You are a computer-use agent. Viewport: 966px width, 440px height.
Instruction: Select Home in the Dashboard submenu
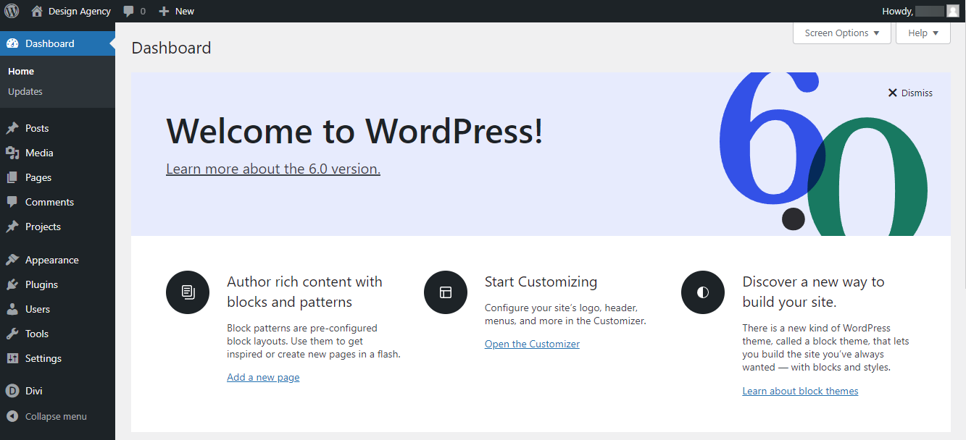(21, 72)
